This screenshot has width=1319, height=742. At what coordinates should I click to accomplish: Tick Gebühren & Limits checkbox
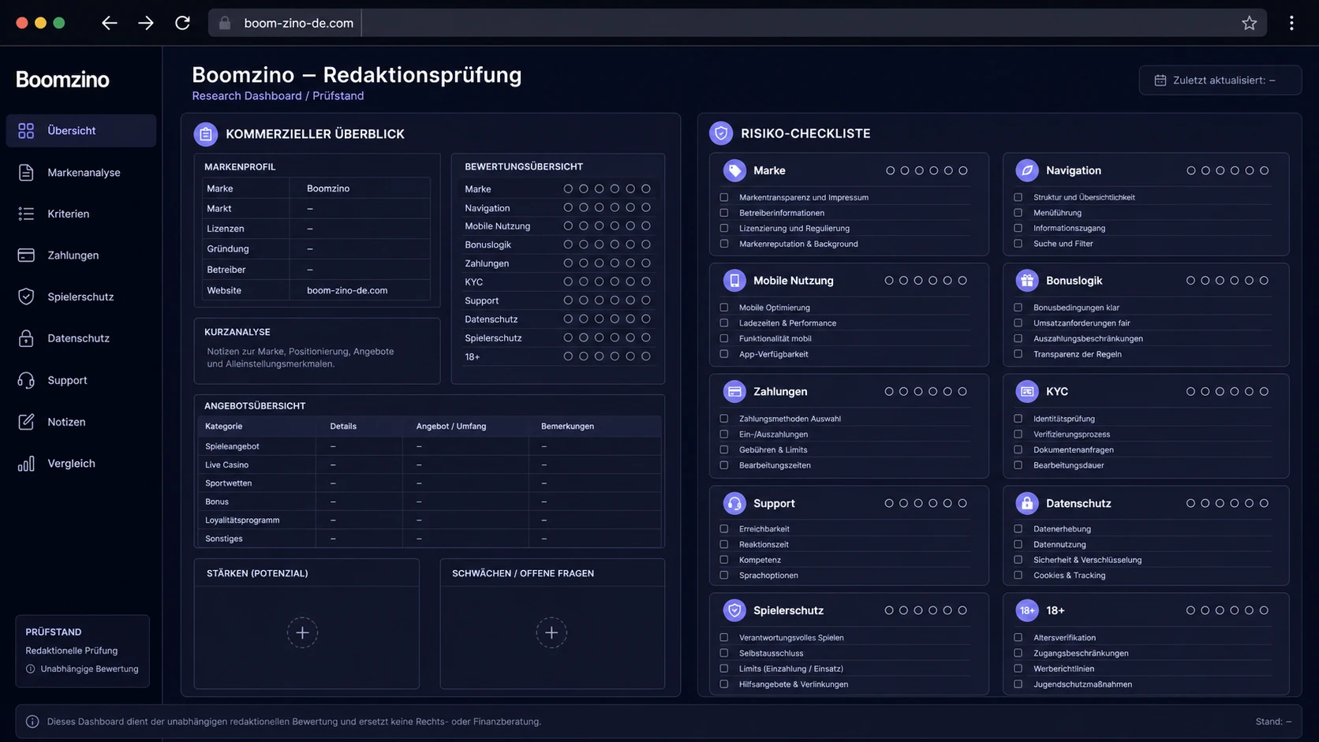click(x=724, y=449)
